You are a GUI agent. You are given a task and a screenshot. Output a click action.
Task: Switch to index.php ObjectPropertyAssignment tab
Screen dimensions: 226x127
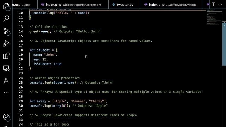point(73,5)
